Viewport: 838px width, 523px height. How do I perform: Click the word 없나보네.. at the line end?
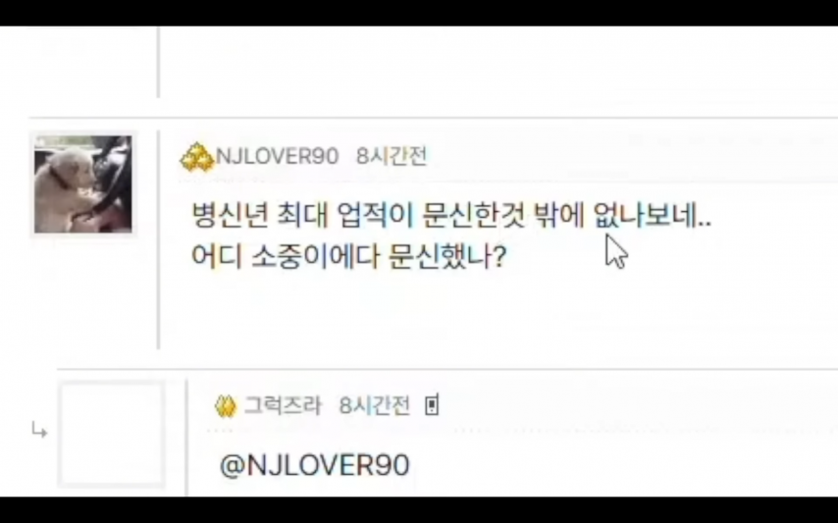(653, 215)
